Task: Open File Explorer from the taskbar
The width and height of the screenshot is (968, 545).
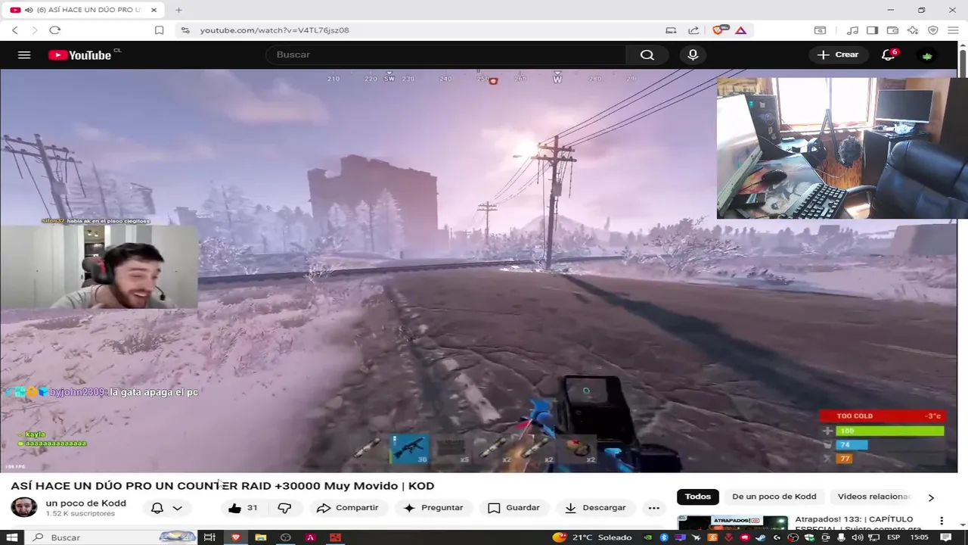Action: coord(260,537)
